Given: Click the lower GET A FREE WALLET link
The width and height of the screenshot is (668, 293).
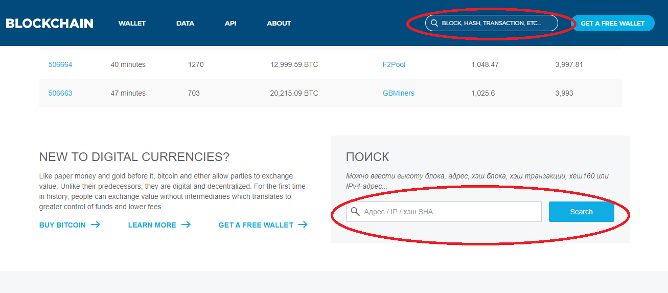Looking at the screenshot, I should pyautogui.click(x=256, y=224).
